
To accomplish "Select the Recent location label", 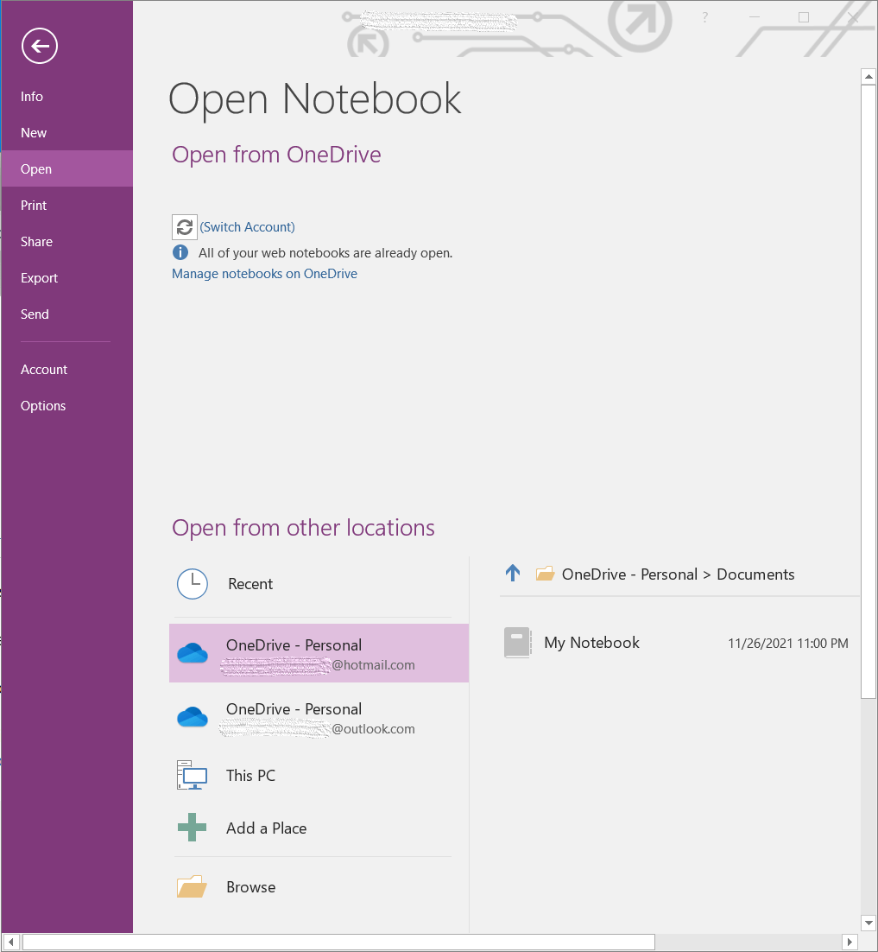I will click(250, 584).
